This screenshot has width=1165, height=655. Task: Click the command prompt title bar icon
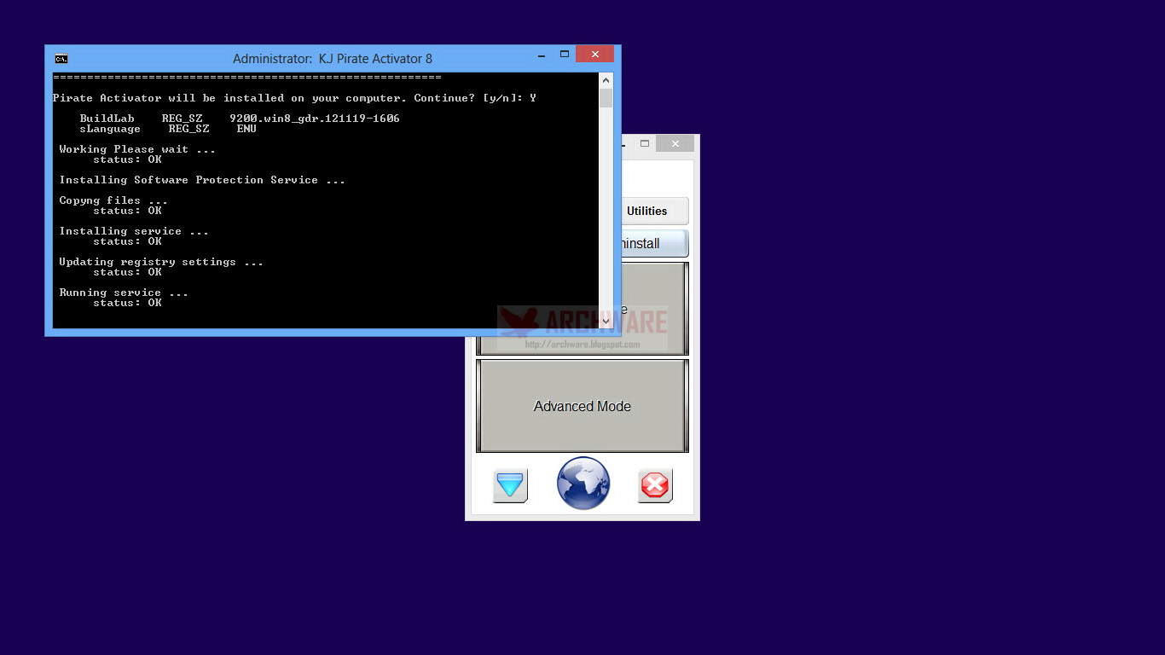(61, 59)
